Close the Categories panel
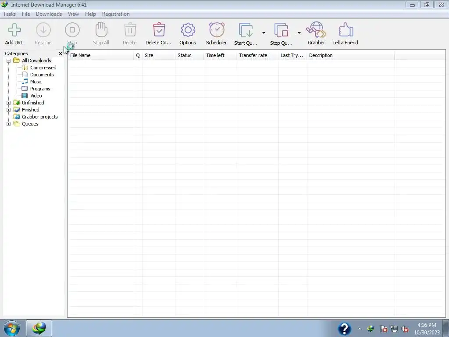This screenshot has height=337, width=449. (61, 54)
